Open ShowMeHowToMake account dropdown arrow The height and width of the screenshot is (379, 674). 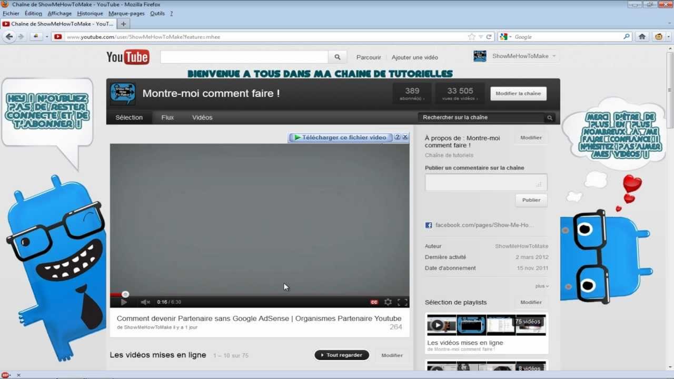(x=554, y=56)
